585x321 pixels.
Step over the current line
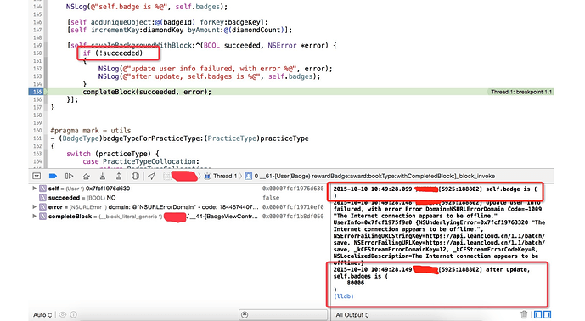click(x=86, y=176)
